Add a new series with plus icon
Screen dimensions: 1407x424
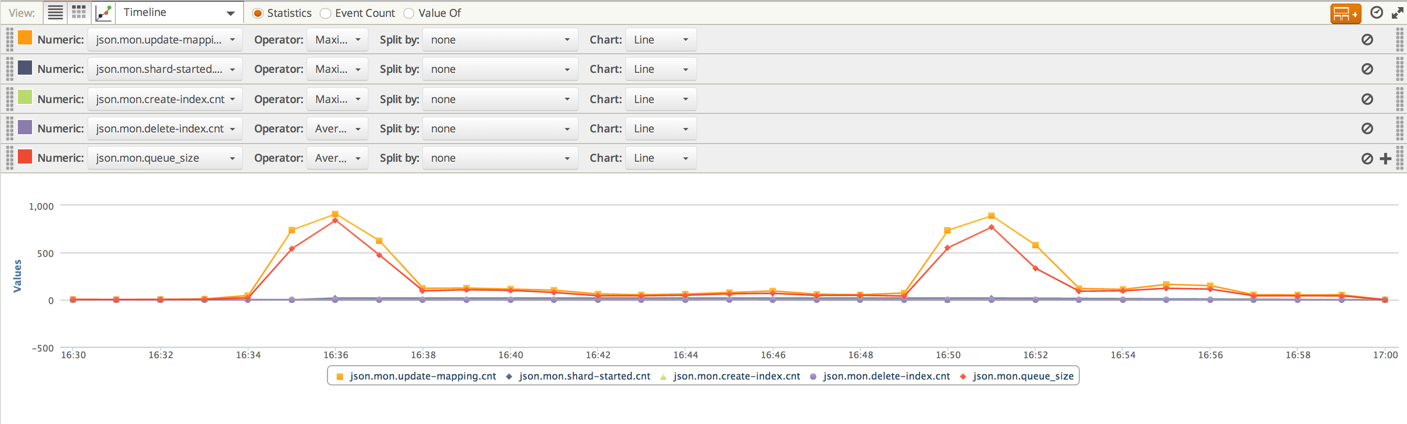tap(1385, 159)
